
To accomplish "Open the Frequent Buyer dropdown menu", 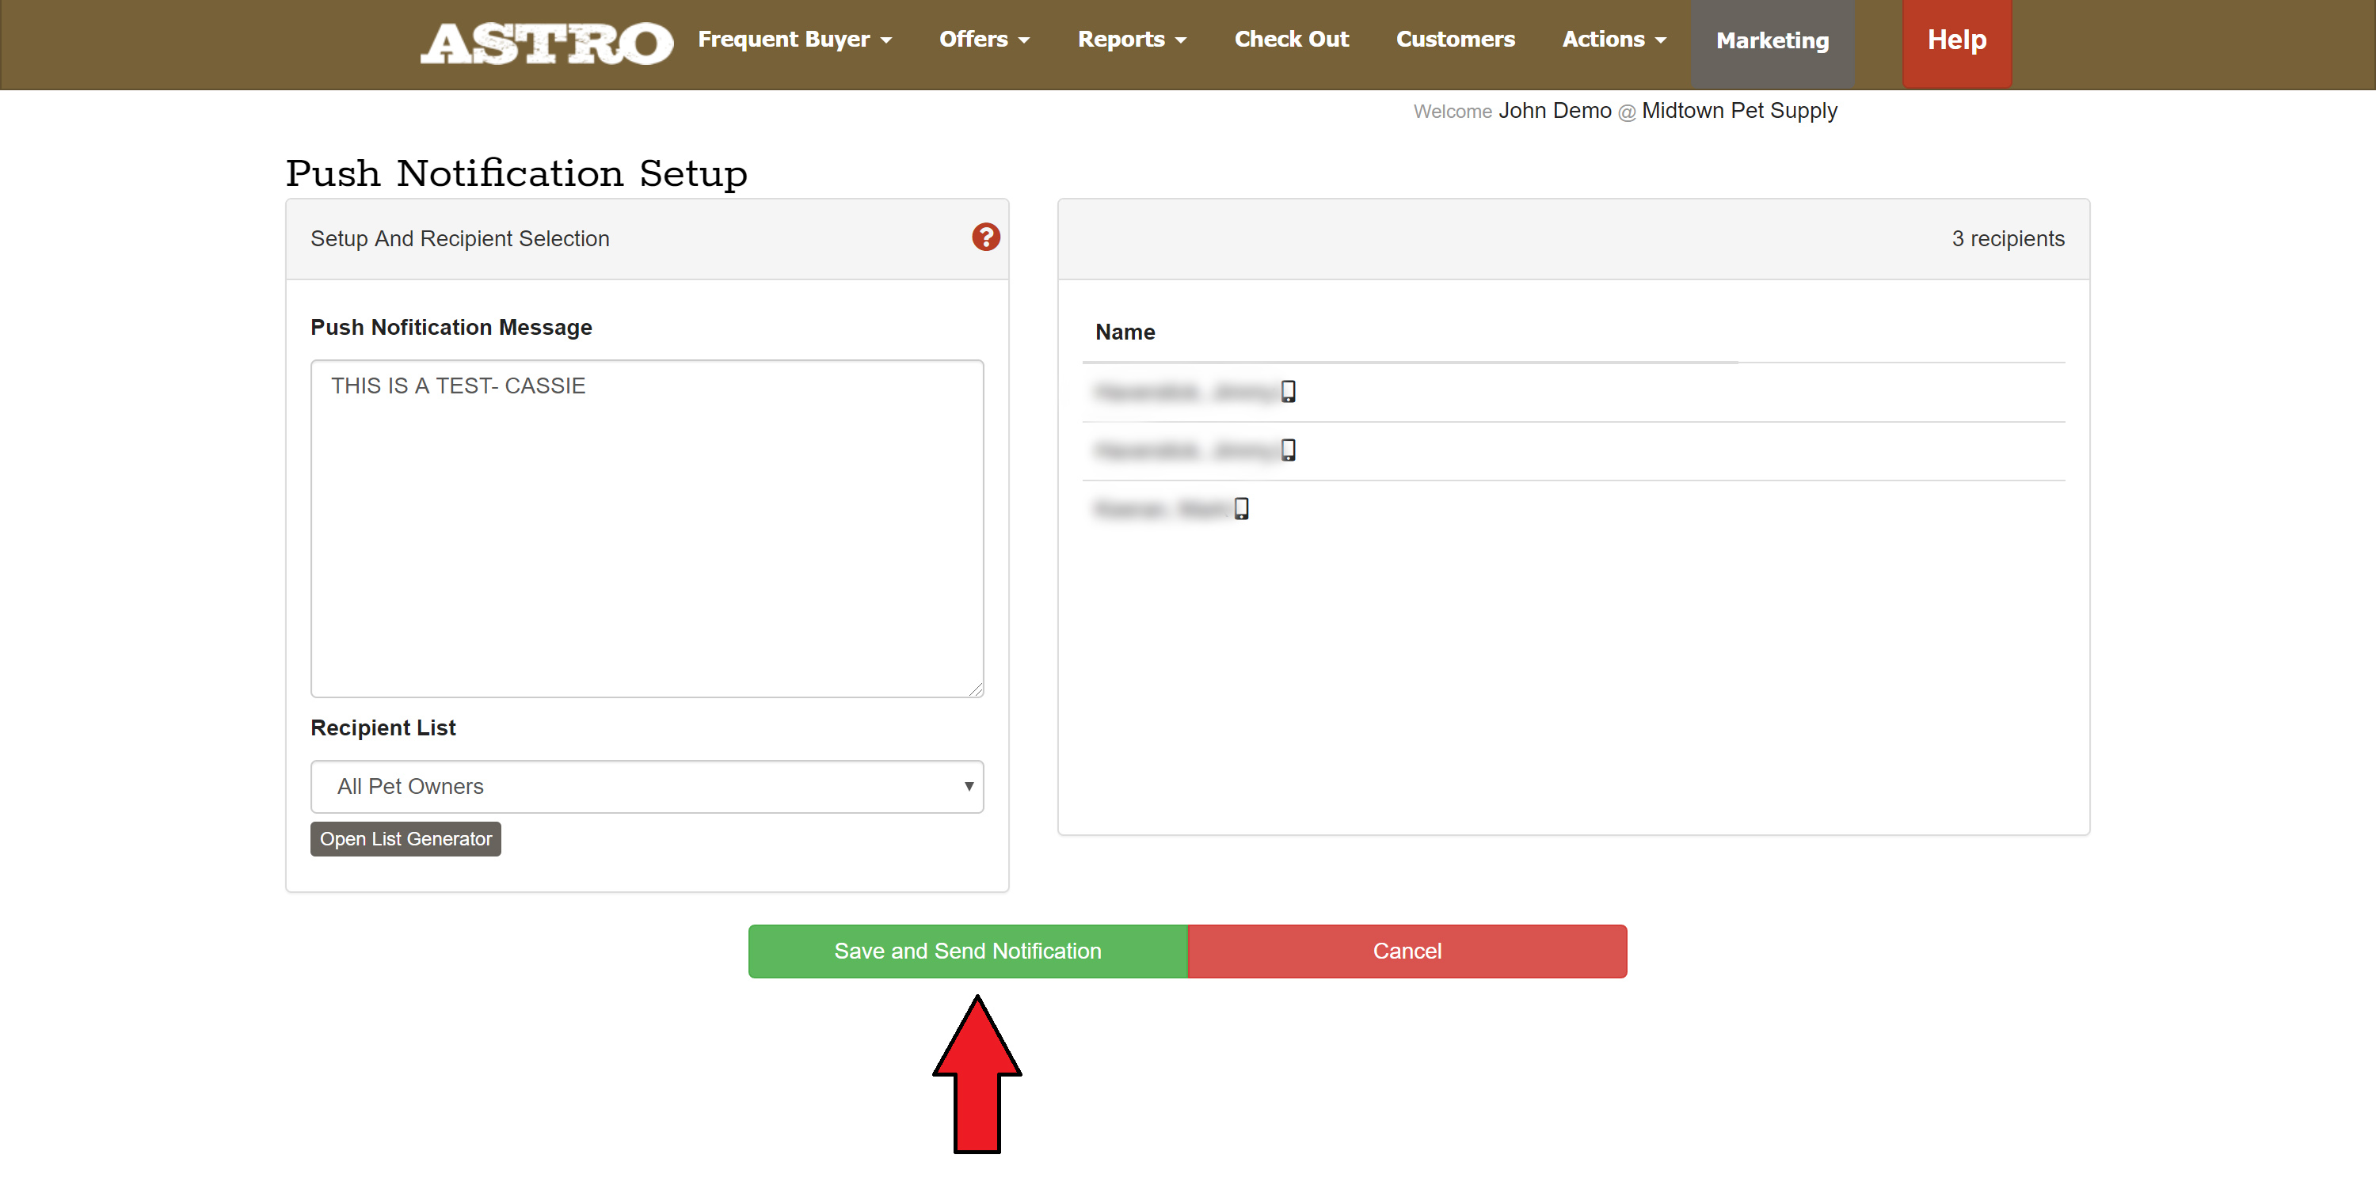I will [x=794, y=40].
